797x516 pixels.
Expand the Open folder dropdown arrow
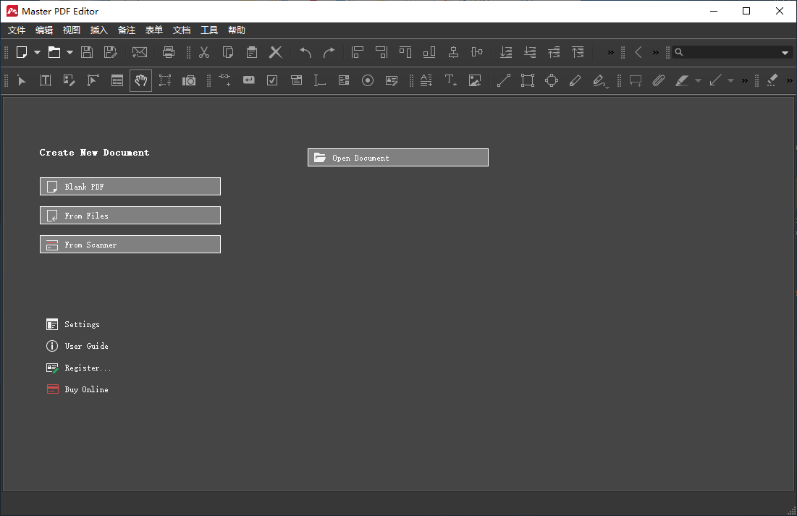click(69, 52)
